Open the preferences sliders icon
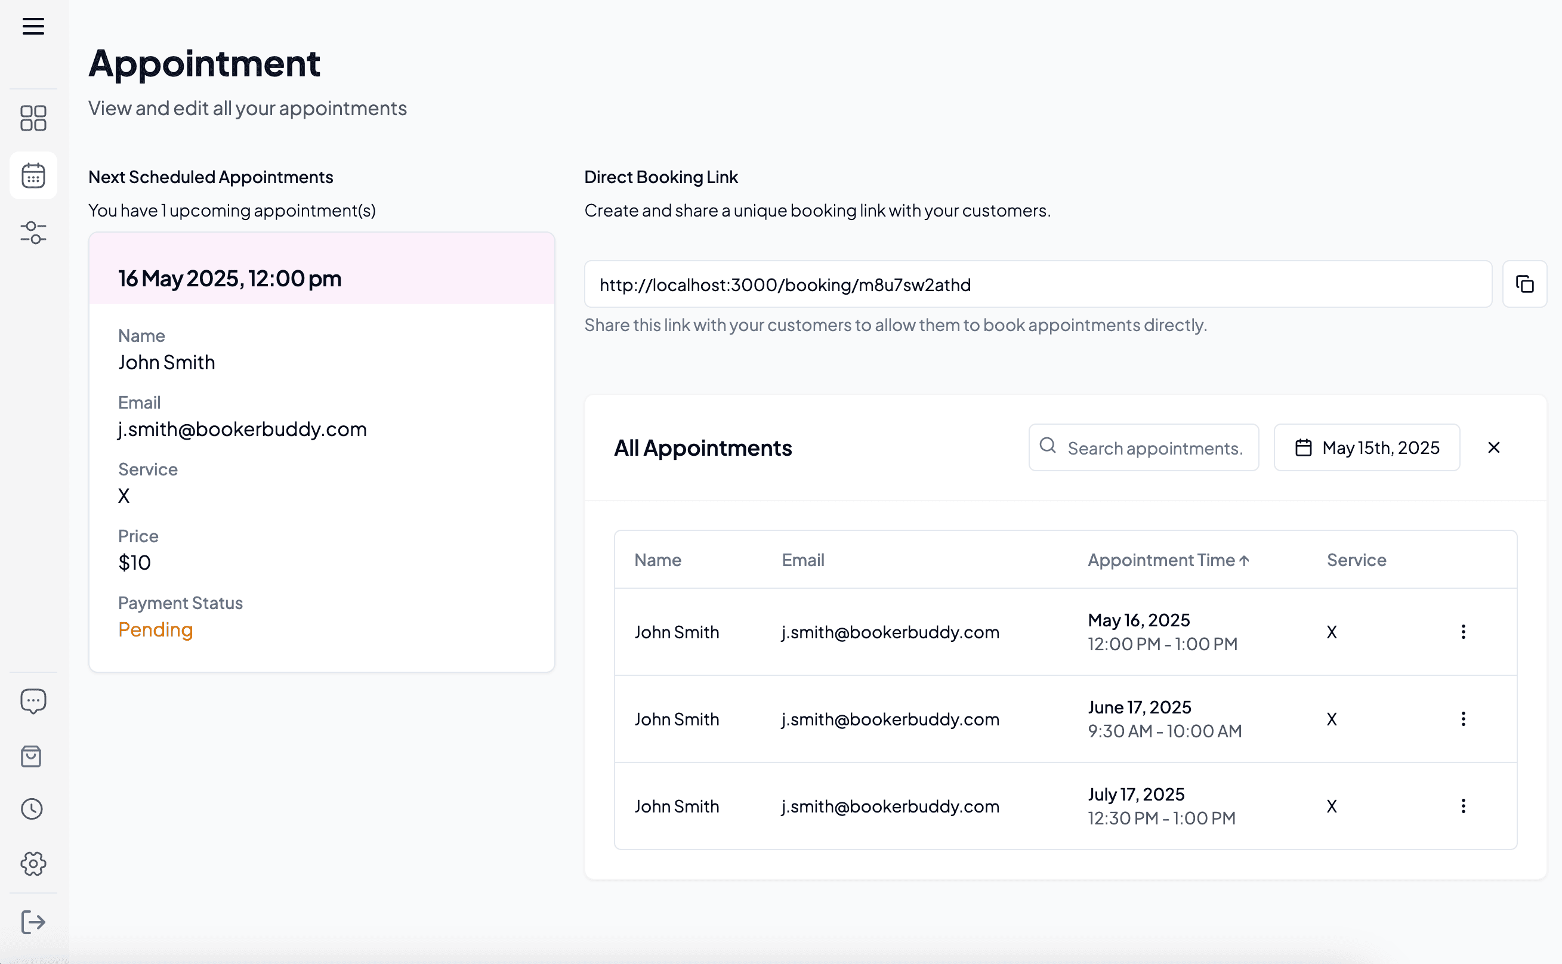The image size is (1562, 964). (x=32, y=233)
